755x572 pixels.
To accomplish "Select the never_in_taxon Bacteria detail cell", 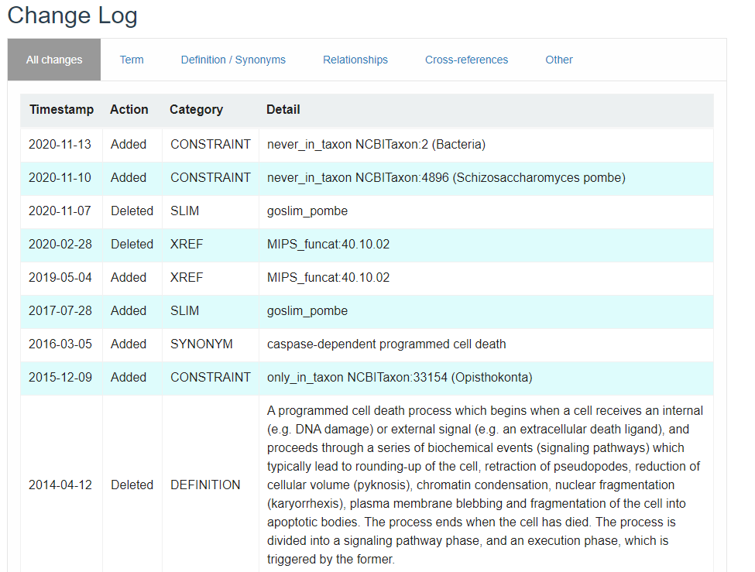I will click(376, 144).
